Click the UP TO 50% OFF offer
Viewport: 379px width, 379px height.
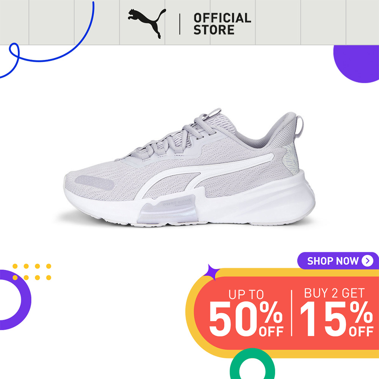(x=246, y=313)
